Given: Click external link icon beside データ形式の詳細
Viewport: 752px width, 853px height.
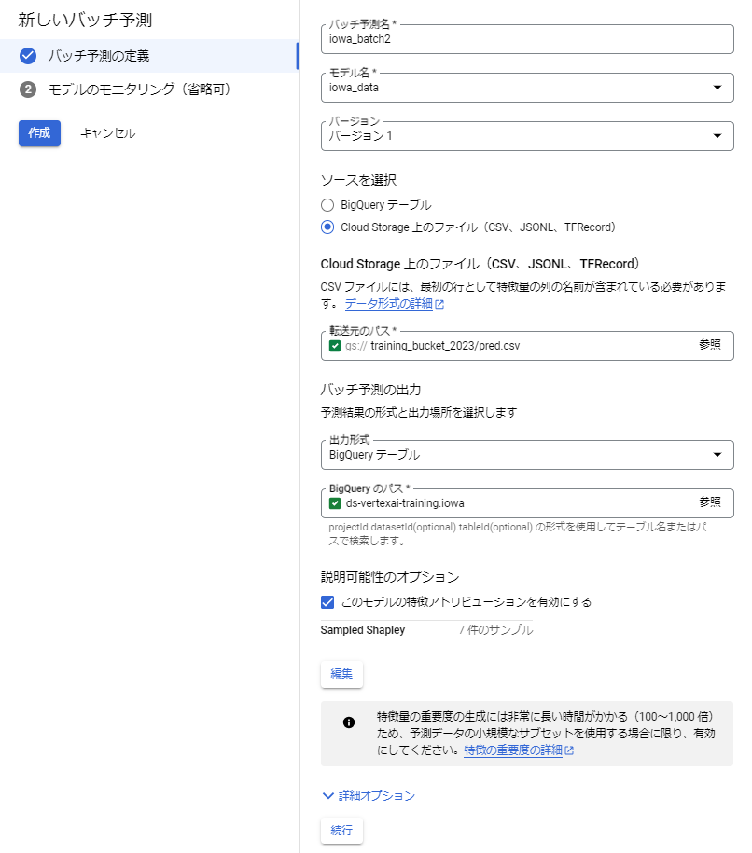Looking at the screenshot, I should (439, 305).
